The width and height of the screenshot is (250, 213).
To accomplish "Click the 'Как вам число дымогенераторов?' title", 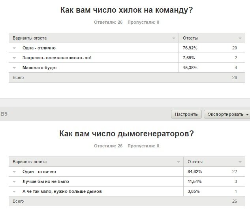I will (126, 134).
